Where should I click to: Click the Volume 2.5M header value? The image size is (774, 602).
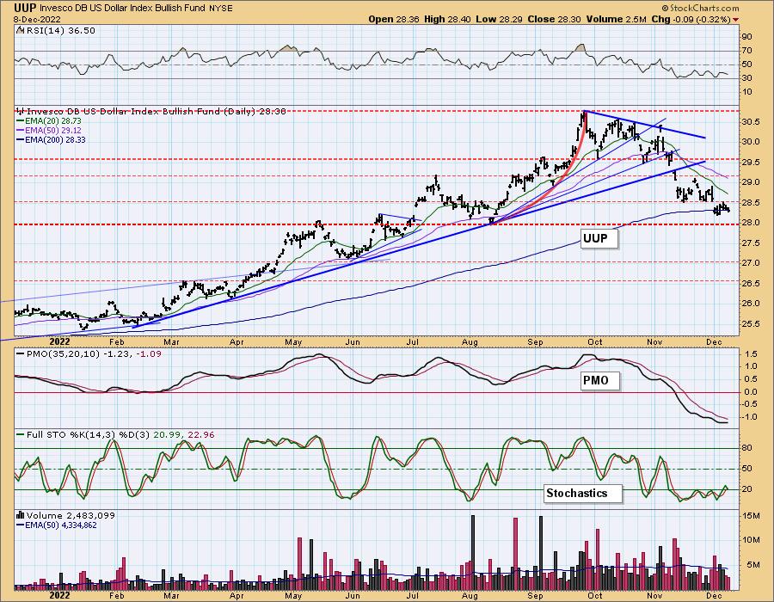(616, 19)
